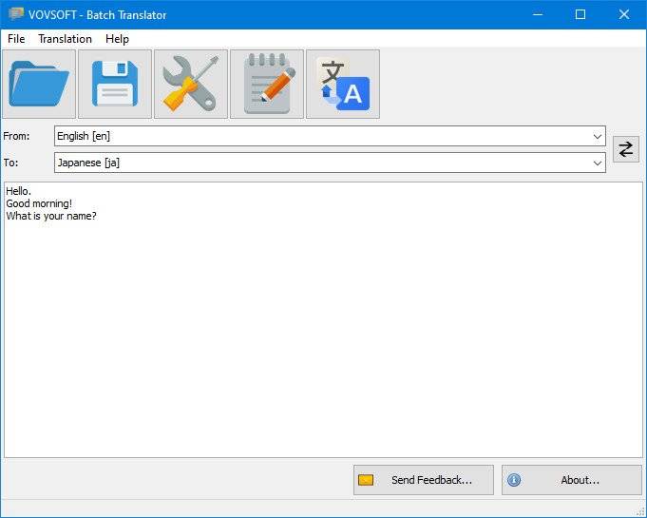
Task: Open the Help menu
Action: (117, 39)
